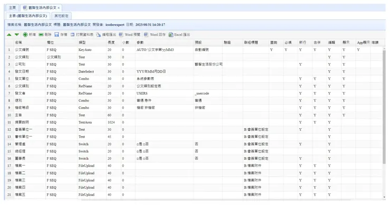This screenshot has height=205, width=390.
Task: Move row down with green down arrow
Action: [x=17, y=35]
